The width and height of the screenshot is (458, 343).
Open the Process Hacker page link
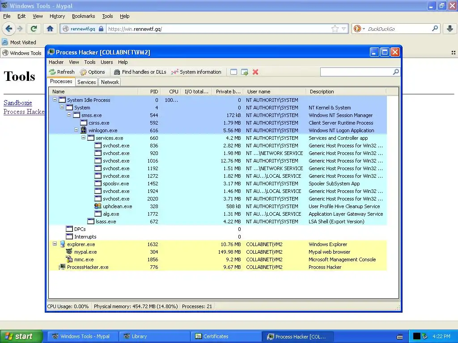(24, 112)
